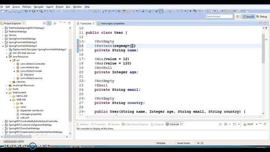This screenshot has height=152, width=270.
Task: Switch to the messages.properties editor tab
Action: pos(111,24)
